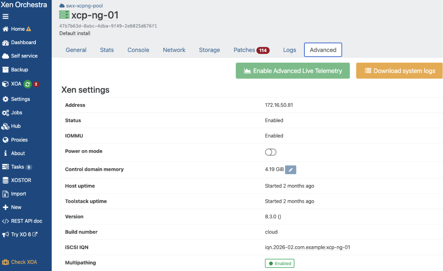This screenshot has height=271, width=443.
Task: Open the Logs tab
Action: tap(289, 50)
